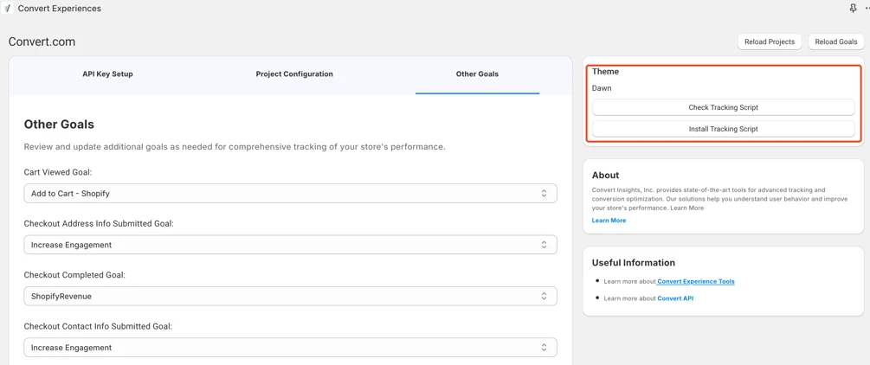The height and width of the screenshot is (365, 870).
Task: Click the Reload Goals button
Action: (836, 42)
